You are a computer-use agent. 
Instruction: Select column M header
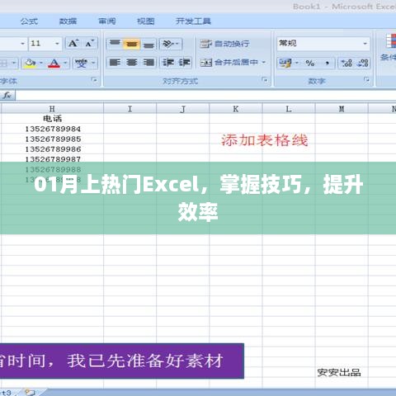[342, 109]
